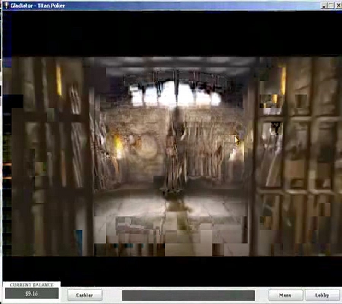Screen dimensions: 342x304
Task: Click the Gladiator app icon in title bar
Action: [x=6, y=5]
